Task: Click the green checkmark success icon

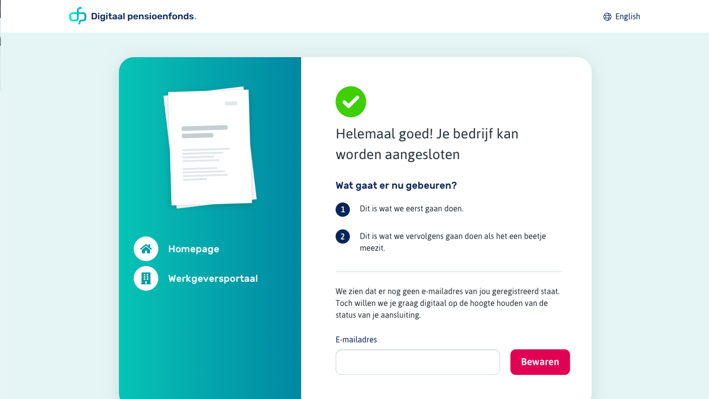Action: 350,102
